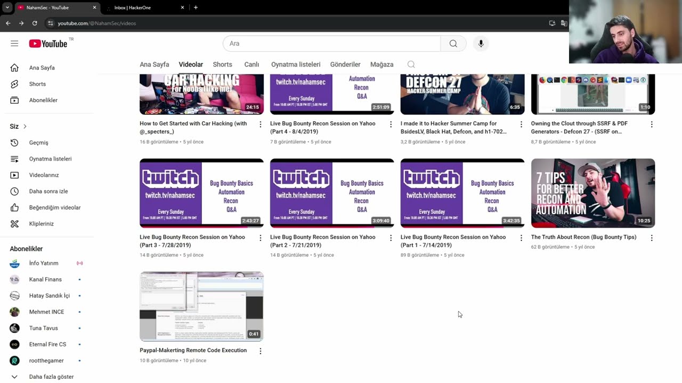
Task: Open İnfo Yatırım subscription channel
Action: pyautogui.click(x=44, y=263)
